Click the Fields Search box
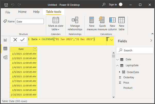The height and width of the screenshot is (104, 155). 135,50
